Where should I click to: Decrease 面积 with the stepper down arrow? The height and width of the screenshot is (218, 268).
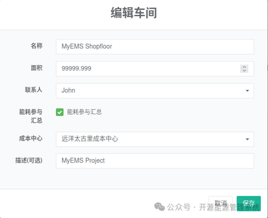coord(244,71)
